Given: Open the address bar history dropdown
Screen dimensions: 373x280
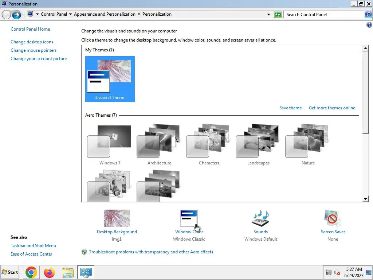Looking at the screenshot, I should pos(268,15).
